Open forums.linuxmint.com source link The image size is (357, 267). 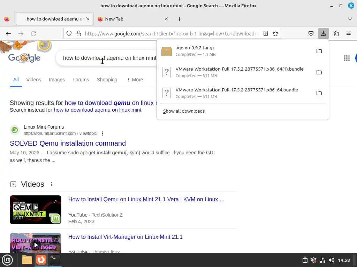point(60,133)
